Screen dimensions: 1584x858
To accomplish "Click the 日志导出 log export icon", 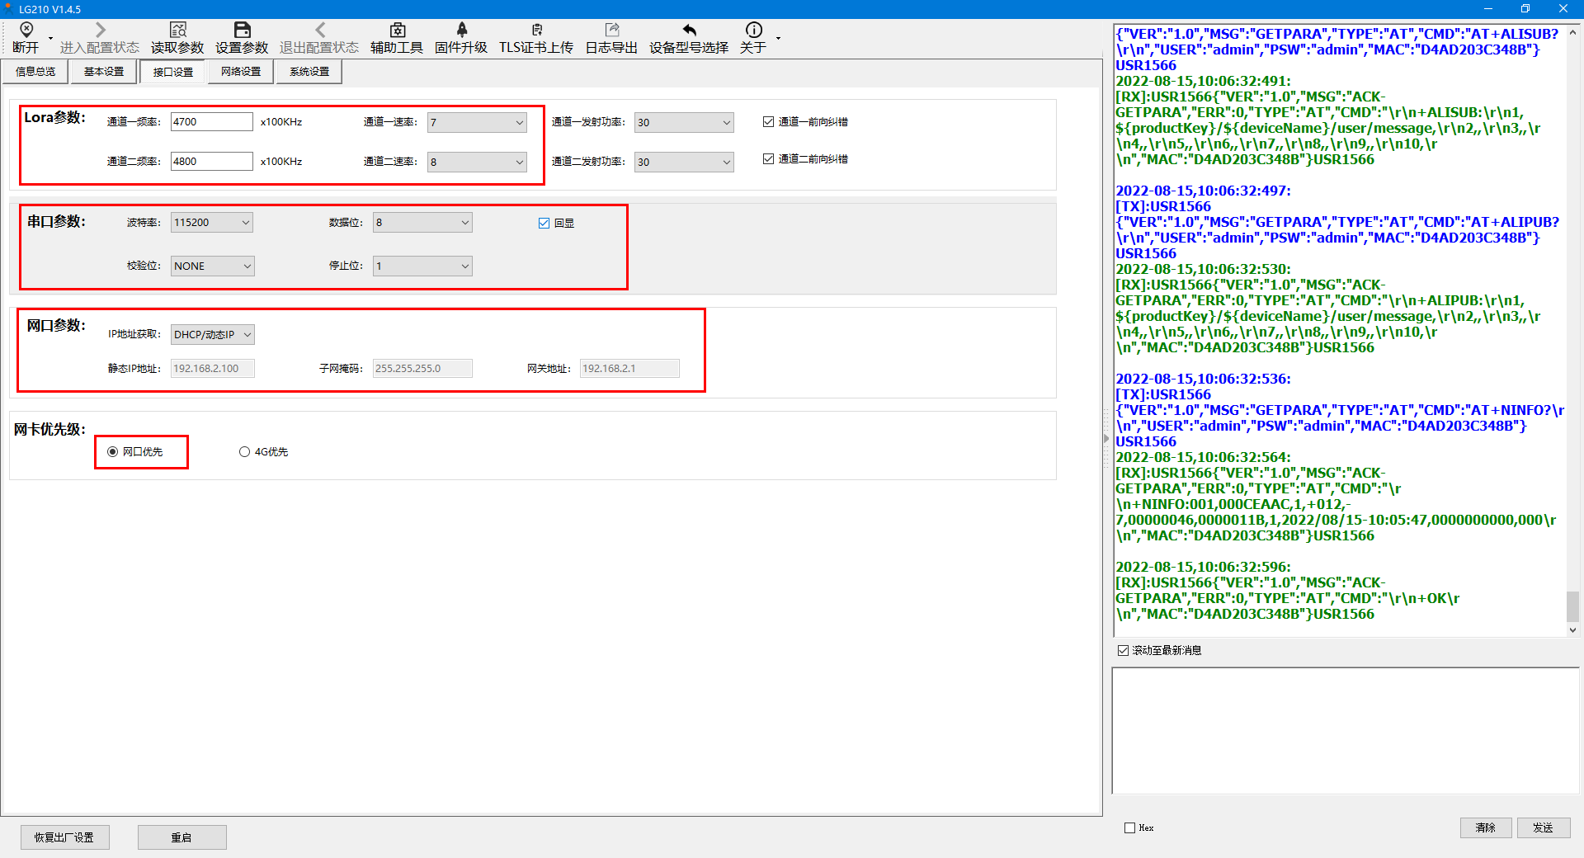I will point(611,31).
